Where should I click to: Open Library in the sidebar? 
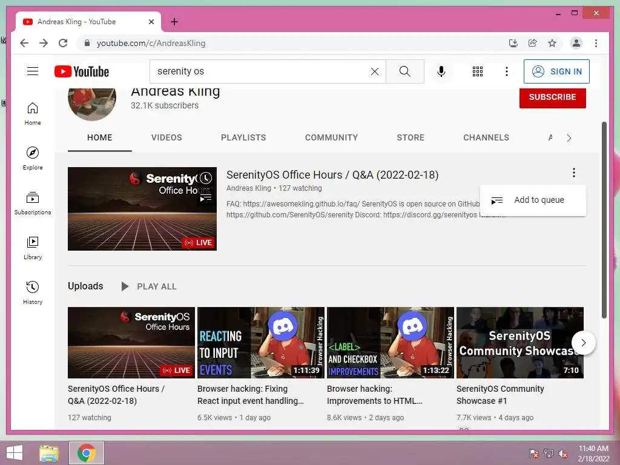pos(33,248)
